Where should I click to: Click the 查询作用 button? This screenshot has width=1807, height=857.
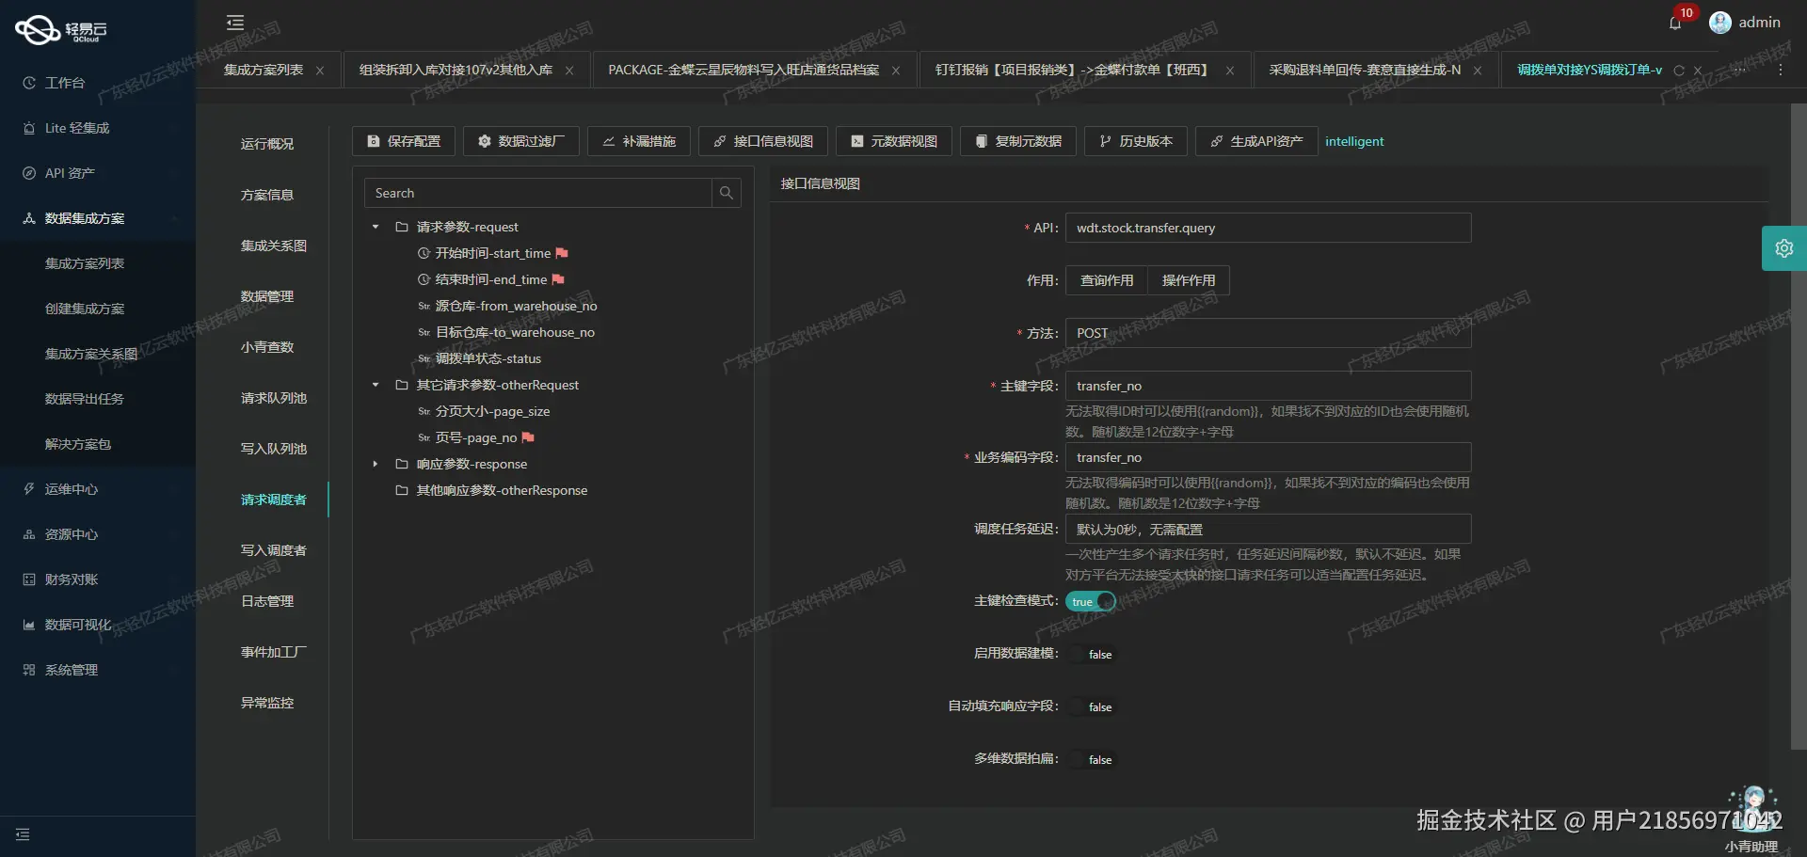[1105, 279]
